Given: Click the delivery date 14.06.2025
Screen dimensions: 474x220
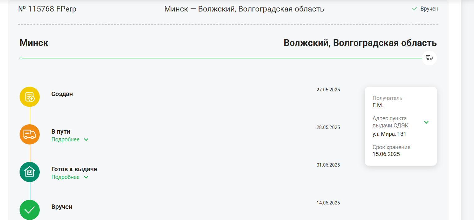Looking at the screenshot, I should click(328, 203).
